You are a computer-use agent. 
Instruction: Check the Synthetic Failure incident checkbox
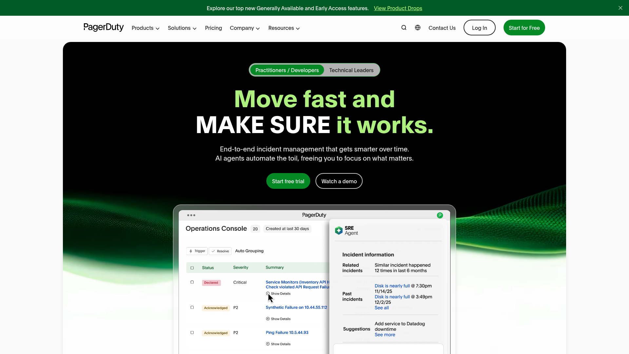[x=192, y=307]
